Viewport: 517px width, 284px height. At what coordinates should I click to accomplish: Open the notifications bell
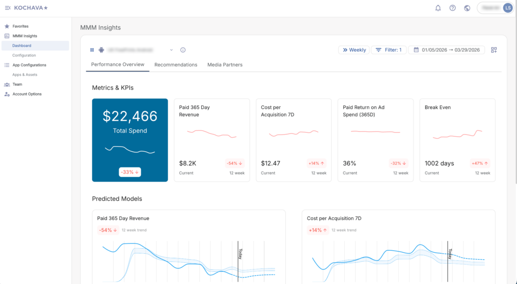(x=438, y=8)
